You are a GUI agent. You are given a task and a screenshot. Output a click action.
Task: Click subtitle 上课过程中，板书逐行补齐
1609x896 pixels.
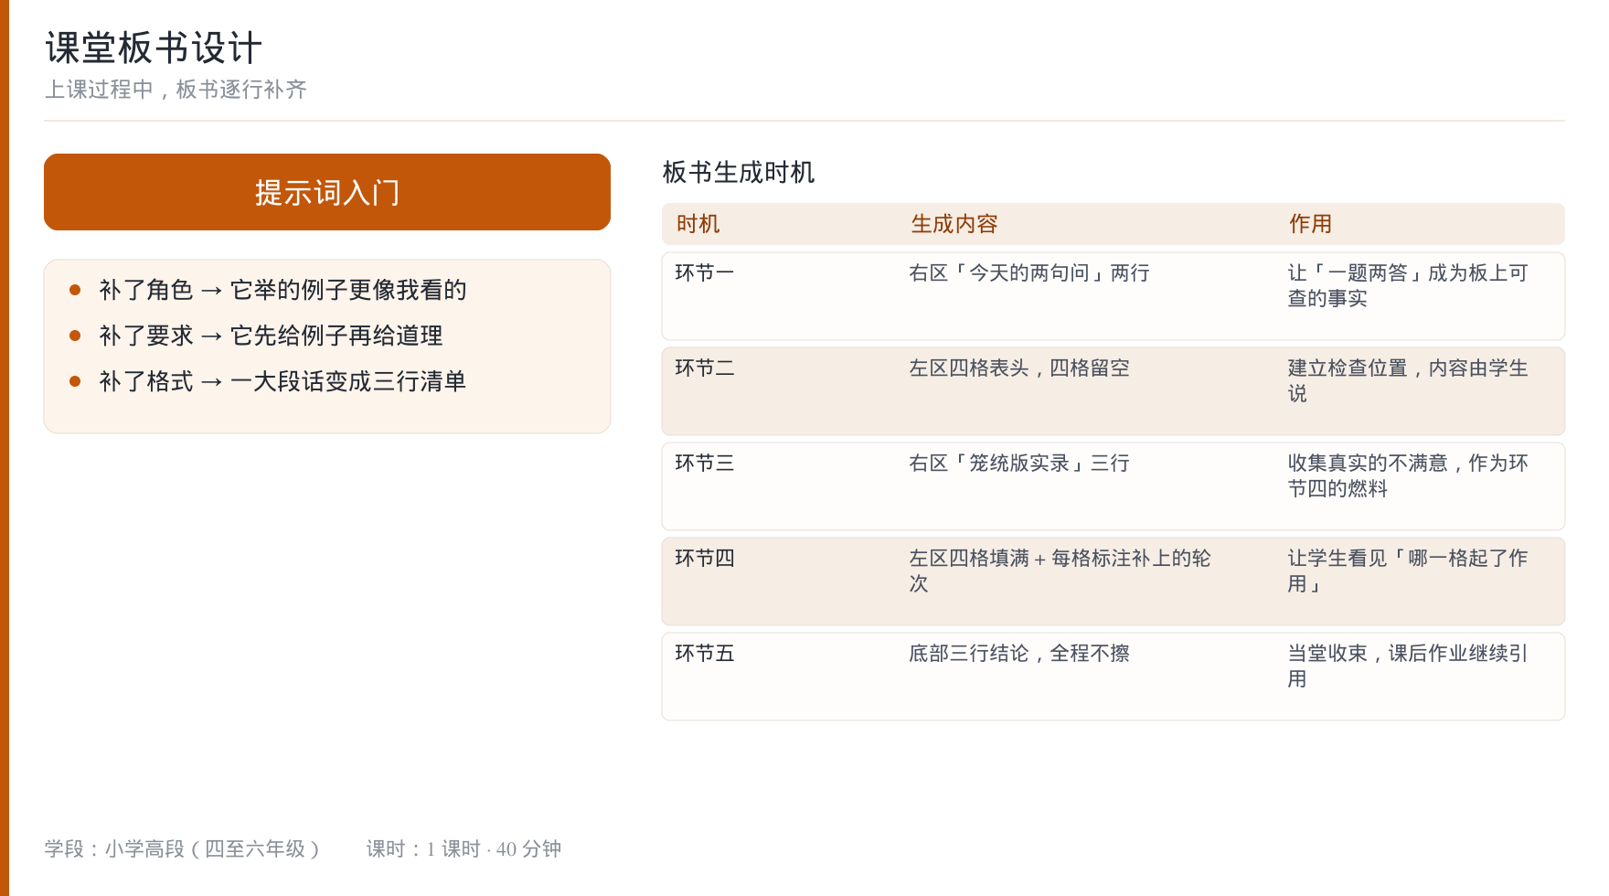tap(176, 90)
